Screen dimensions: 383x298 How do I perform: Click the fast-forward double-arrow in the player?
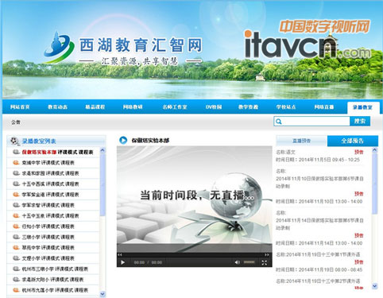click(266, 254)
